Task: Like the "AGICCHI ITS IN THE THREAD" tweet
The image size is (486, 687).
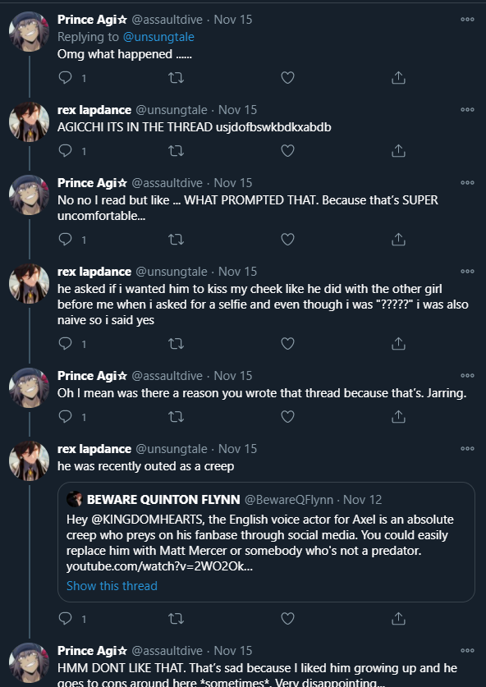Action: click(287, 151)
